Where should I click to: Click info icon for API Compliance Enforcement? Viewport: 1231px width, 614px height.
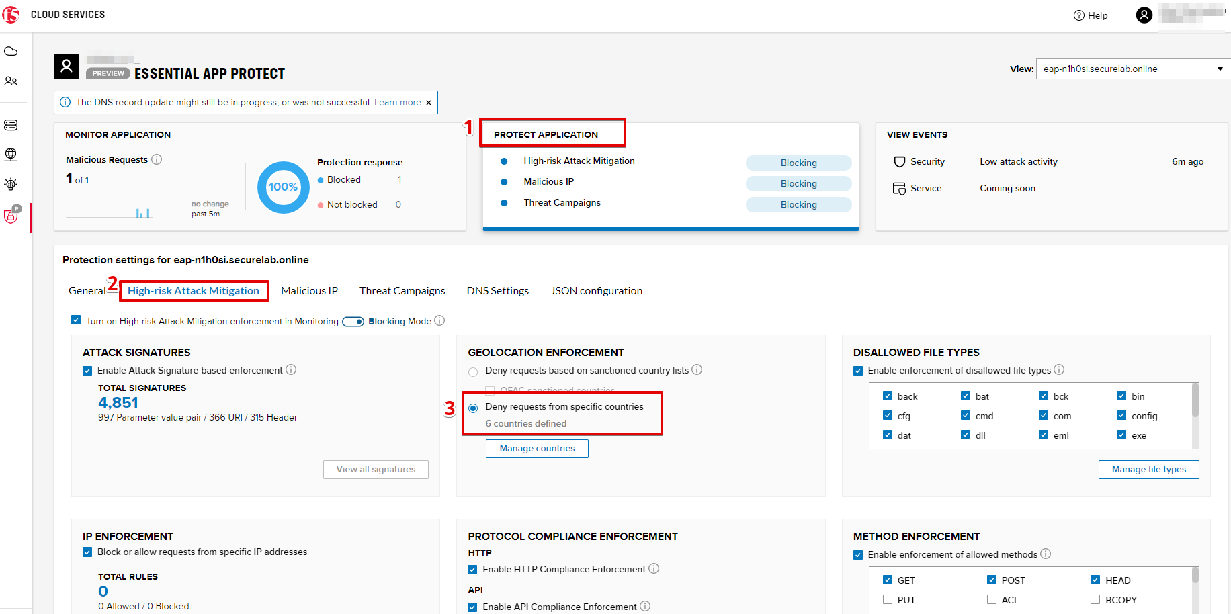click(645, 607)
